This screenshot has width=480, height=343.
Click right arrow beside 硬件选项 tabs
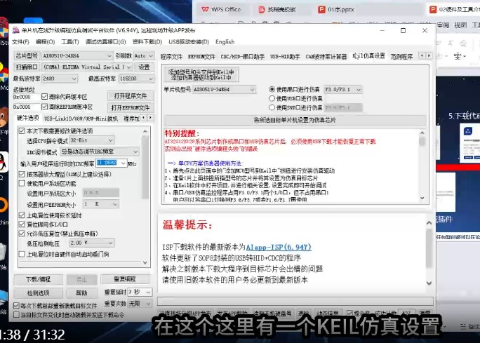click(x=150, y=118)
